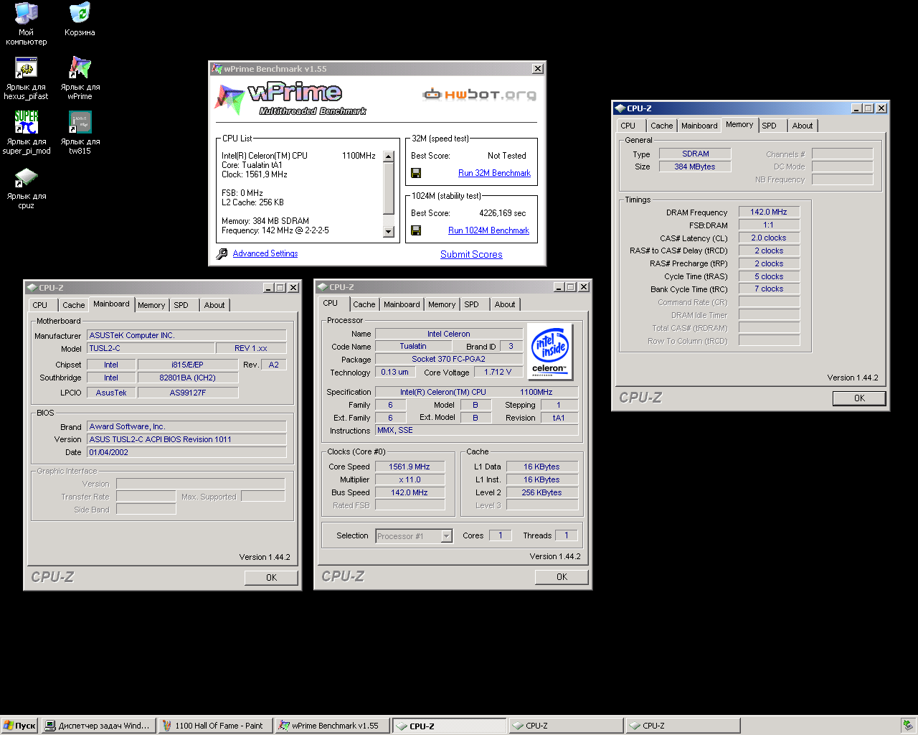Screen dimensions: 918x735
Task: Switch to SPD tab in middle CPU-Z window
Action: pos(472,304)
